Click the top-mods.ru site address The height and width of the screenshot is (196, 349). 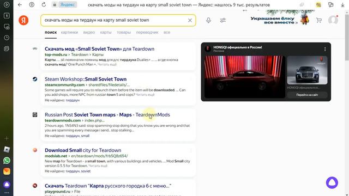56,54
